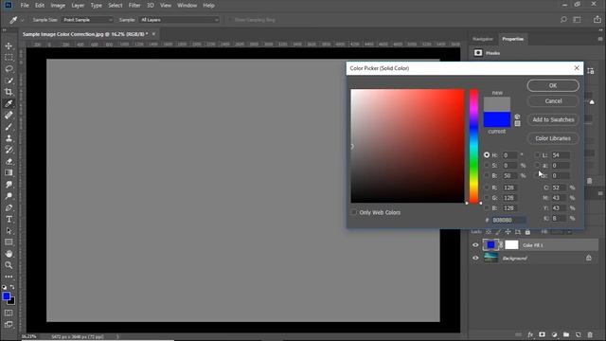Screen dimensions: 606x341
Task: Click the new group folder icon
Action: [x=566, y=334]
